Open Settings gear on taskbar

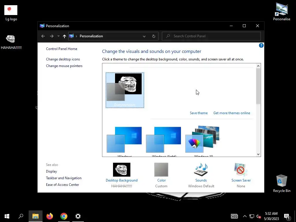point(78,216)
